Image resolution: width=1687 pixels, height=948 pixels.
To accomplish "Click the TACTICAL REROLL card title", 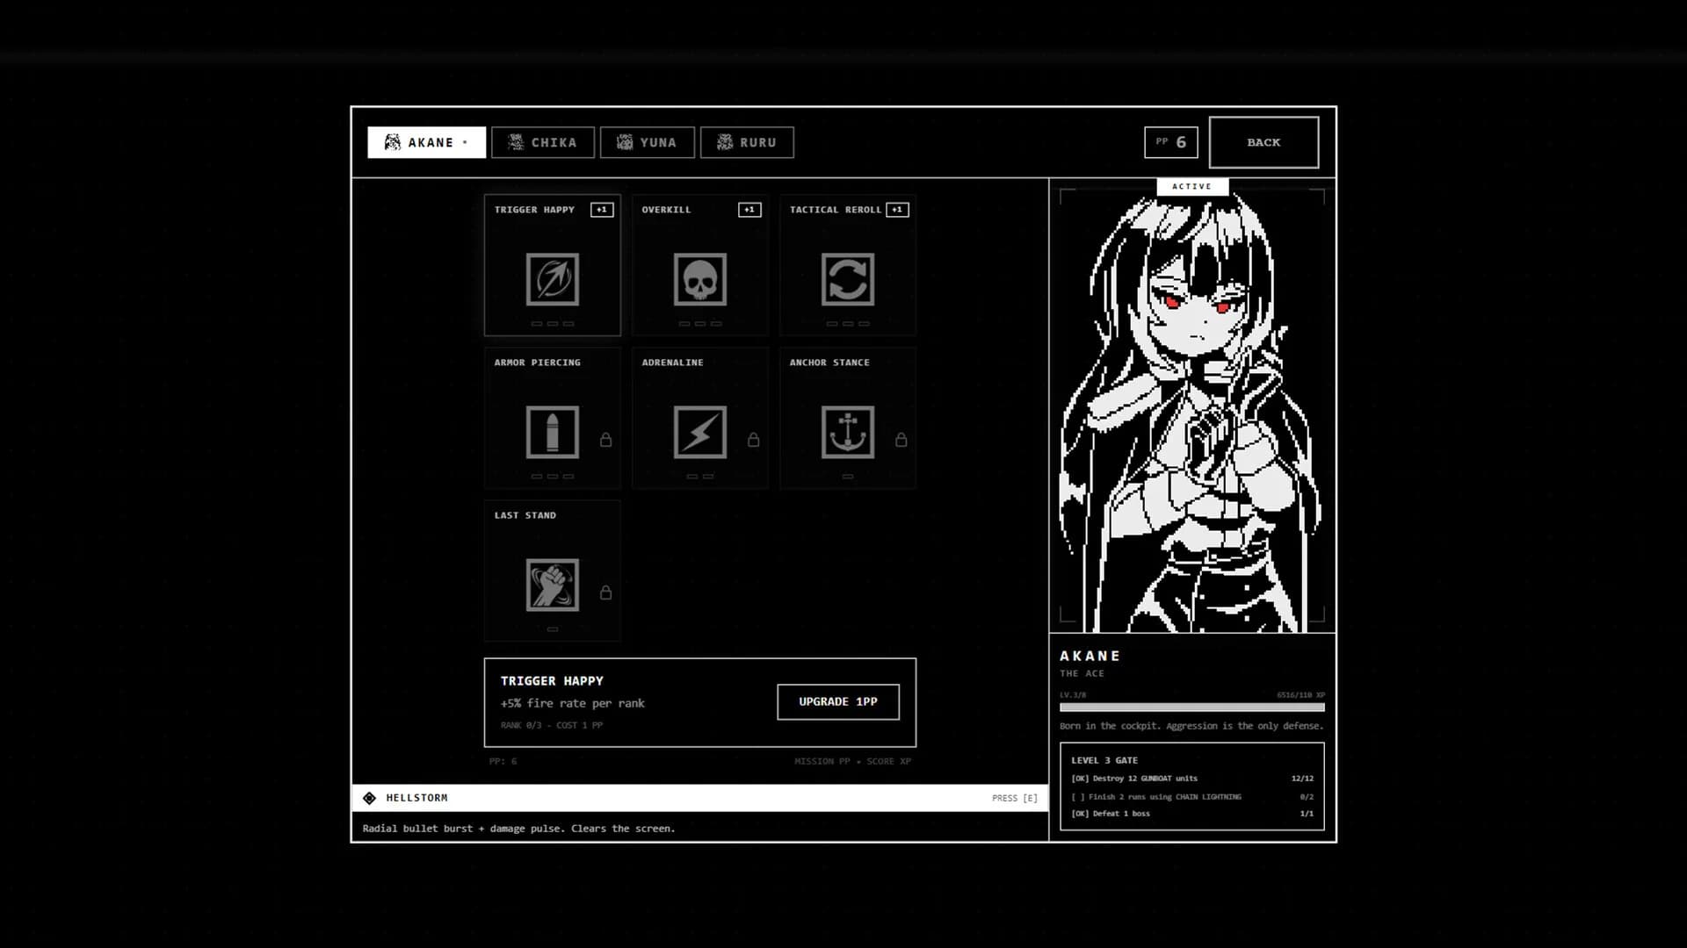I will point(835,210).
